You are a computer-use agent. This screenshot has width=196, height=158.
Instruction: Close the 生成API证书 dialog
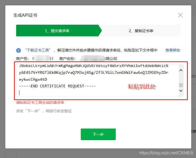(x=180, y=15)
